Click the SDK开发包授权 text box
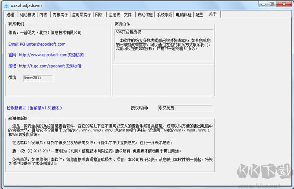 [164, 46]
